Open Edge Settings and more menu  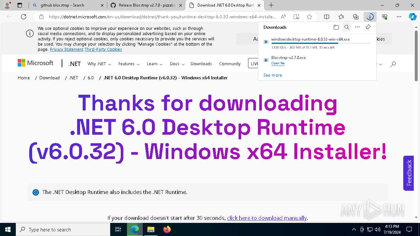point(399,17)
